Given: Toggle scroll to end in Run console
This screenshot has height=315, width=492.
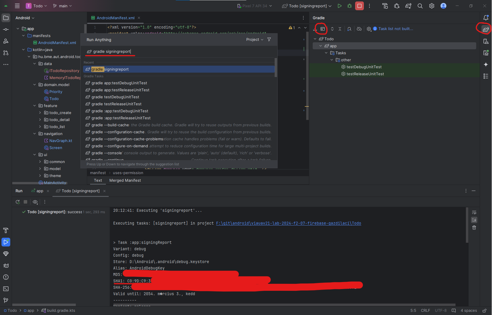Looking at the screenshot, I should click(x=474, y=220).
